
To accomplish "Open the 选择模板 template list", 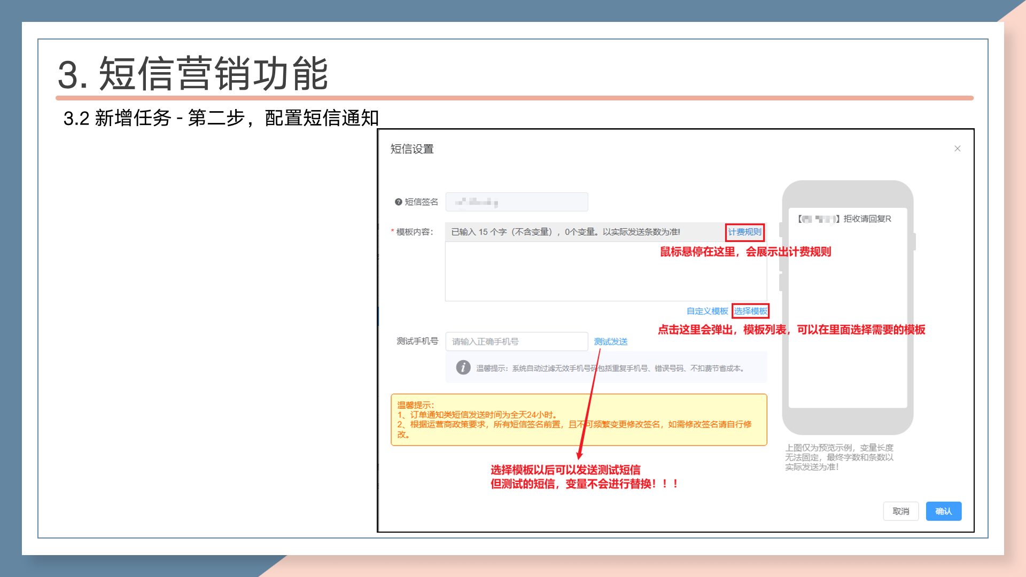I will 750,311.
